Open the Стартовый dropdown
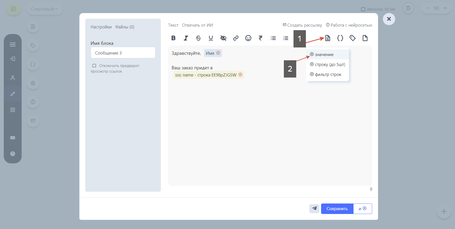455x229 pixels. (x=44, y=9)
